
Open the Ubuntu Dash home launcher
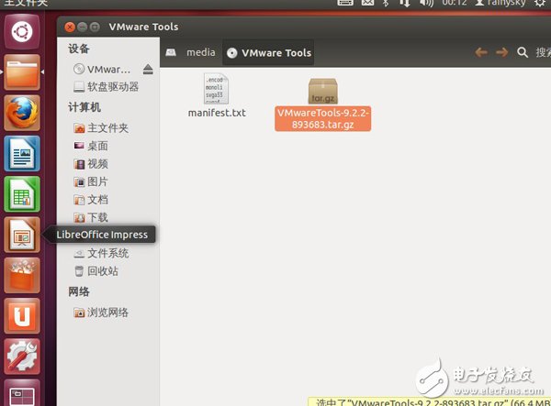(x=22, y=32)
